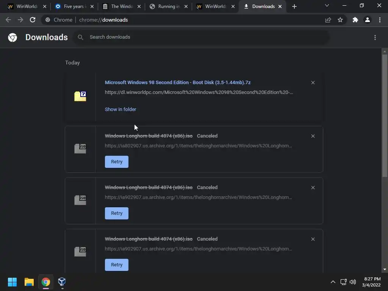Click the browser forward arrow
Screen dimensions: 388x291
(x=20, y=20)
